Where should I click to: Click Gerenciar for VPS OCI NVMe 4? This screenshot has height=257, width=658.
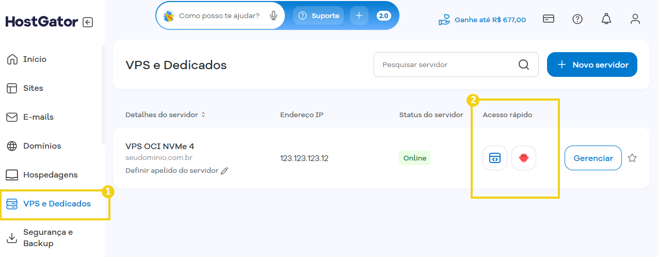coord(593,158)
